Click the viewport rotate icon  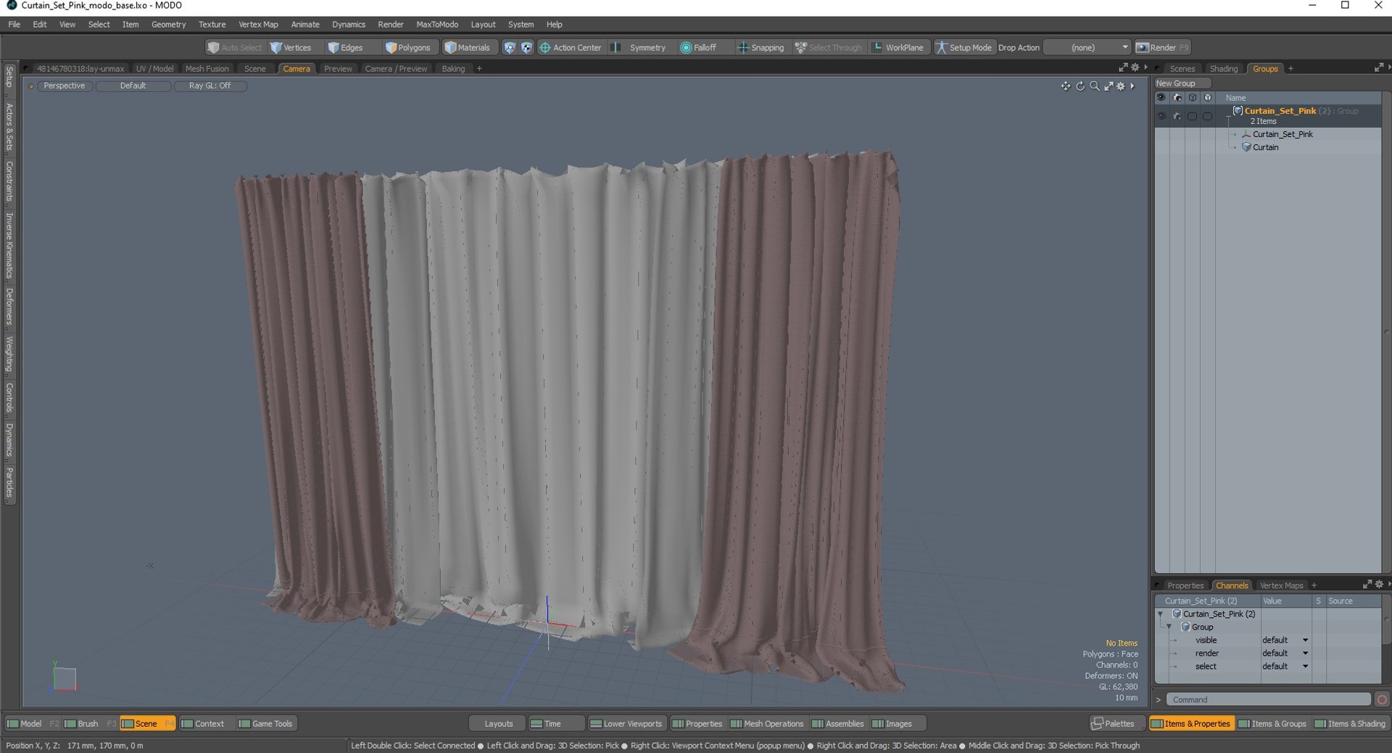1080,86
